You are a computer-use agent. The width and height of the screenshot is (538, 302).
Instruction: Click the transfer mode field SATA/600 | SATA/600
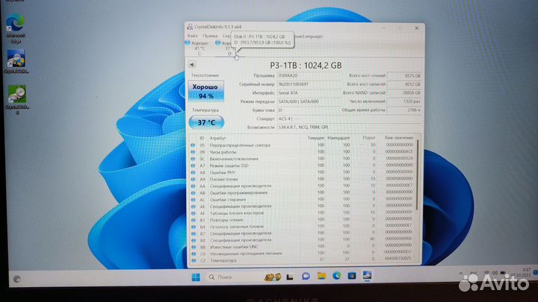[309, 101]
